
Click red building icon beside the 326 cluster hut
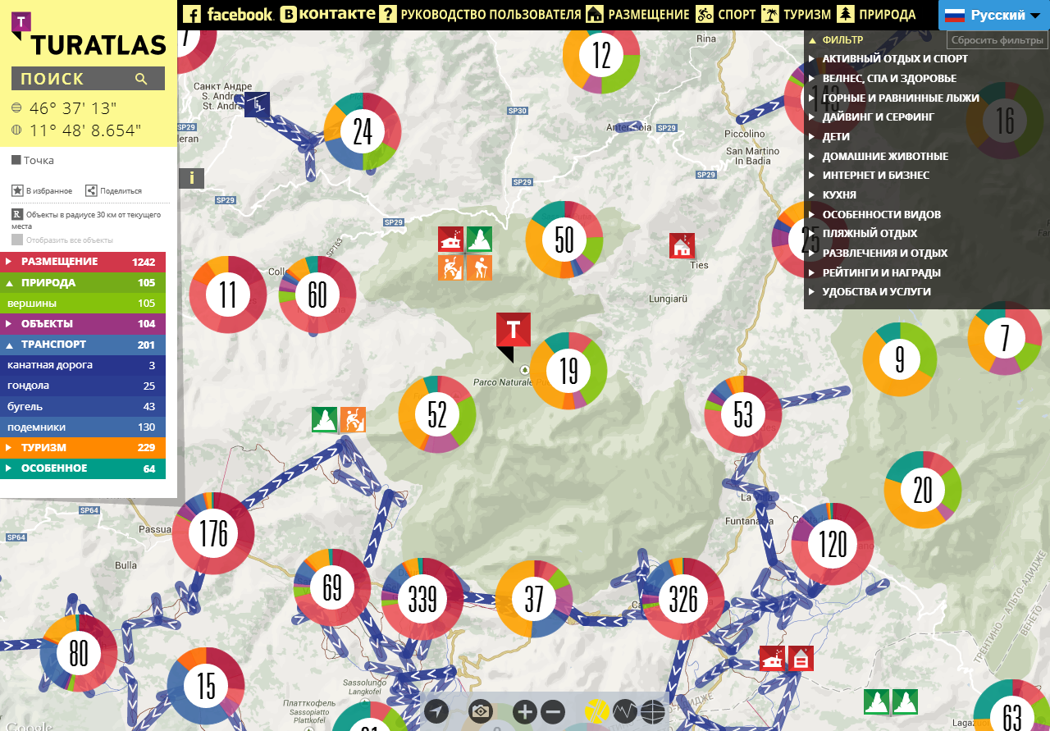[x=801, y=659]
